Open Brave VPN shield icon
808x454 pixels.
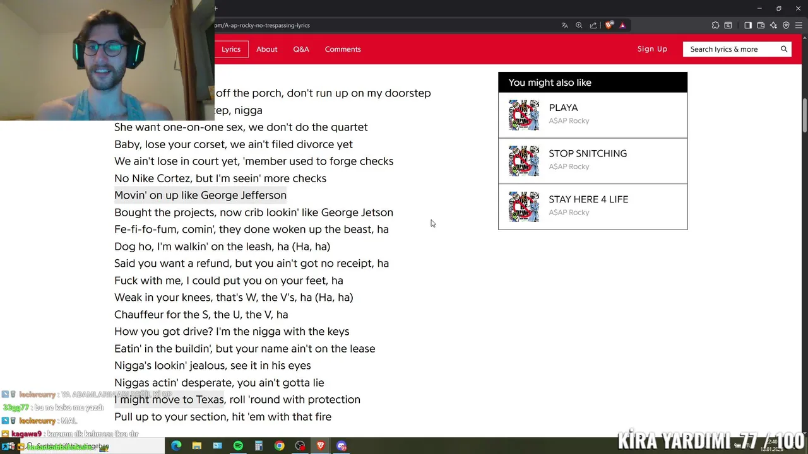[x=786, y=25]
